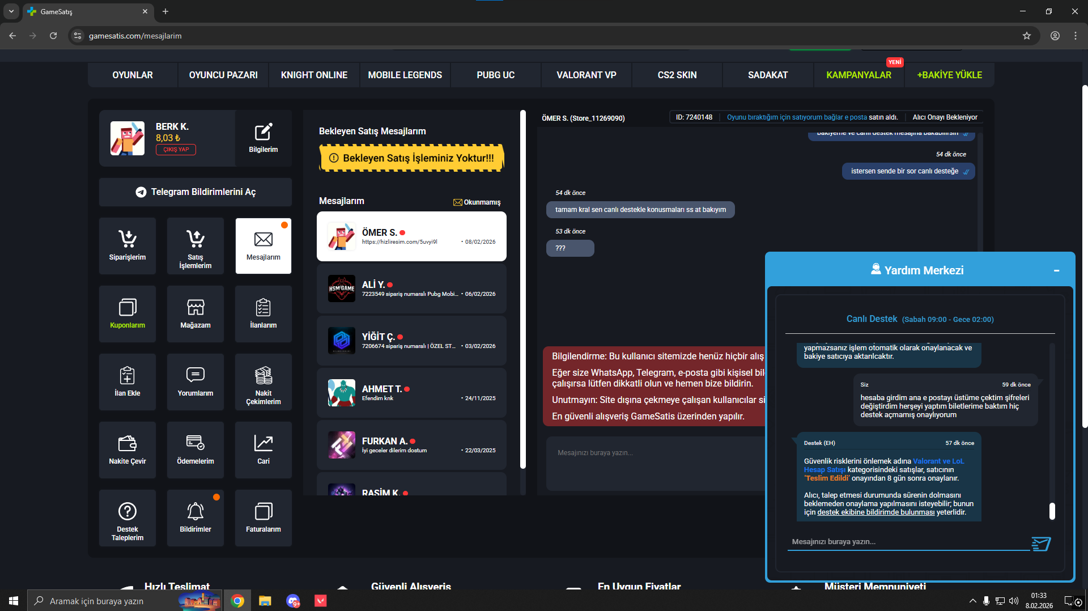1088x611 pixels.
Task: Open Valorant app icon in taskbar
Action: [321, 601]
